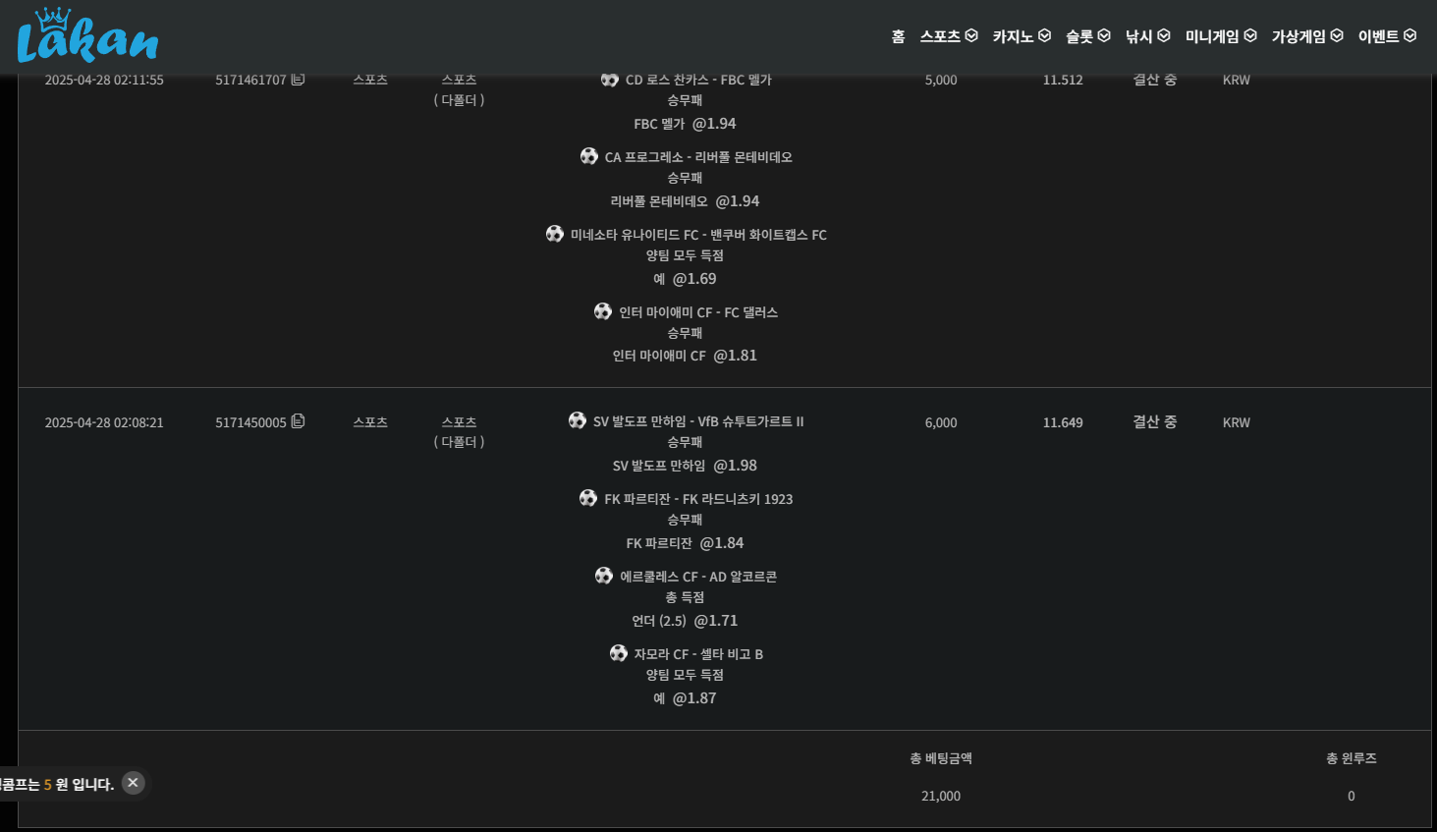
Task: Expand the 카지노 dropdown menu
Action: pyautogui.click(x=1021, y=36)
